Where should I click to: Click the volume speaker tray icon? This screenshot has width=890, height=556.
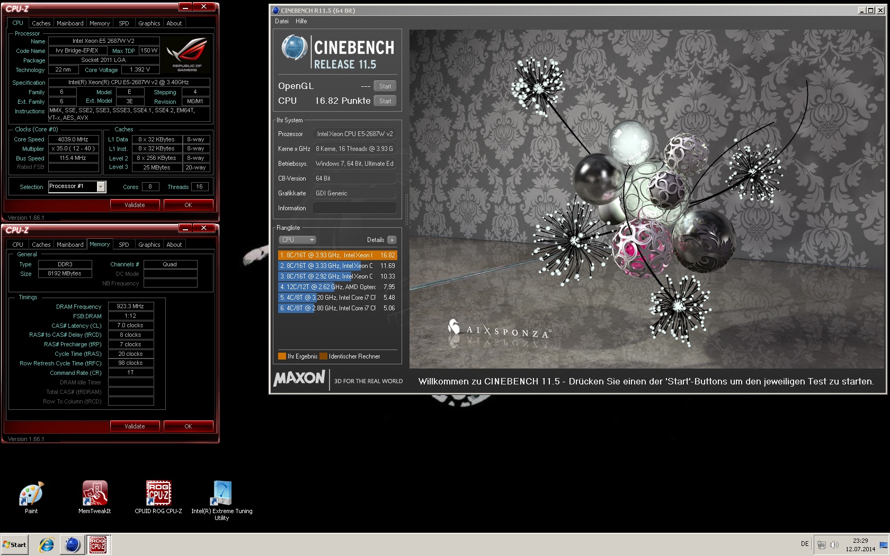[x=834, y=544]
